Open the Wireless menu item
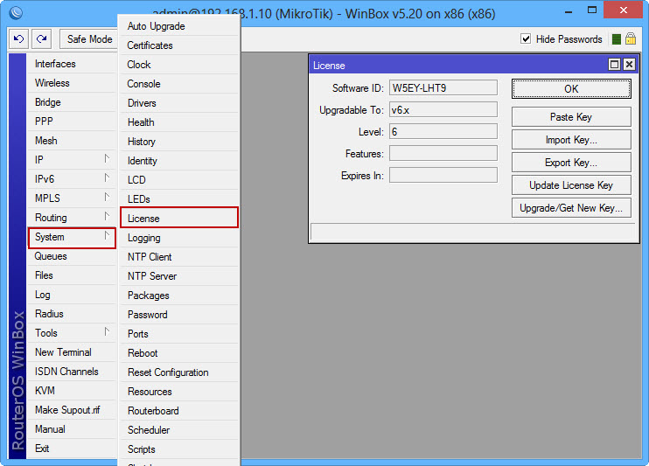This screenshot has height=466, width=649. (x=72, y=83)
